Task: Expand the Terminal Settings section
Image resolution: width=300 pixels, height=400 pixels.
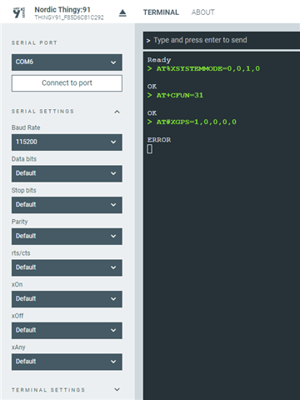Action: click(x=117, y=389)
